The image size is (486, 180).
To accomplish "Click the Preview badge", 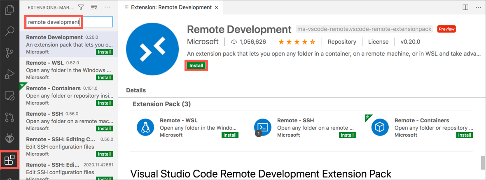I will point(446,29).
